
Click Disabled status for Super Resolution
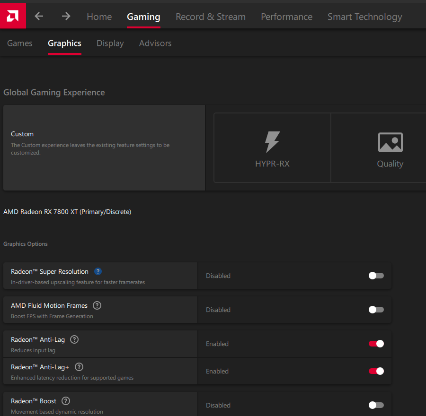click(218, 276)
